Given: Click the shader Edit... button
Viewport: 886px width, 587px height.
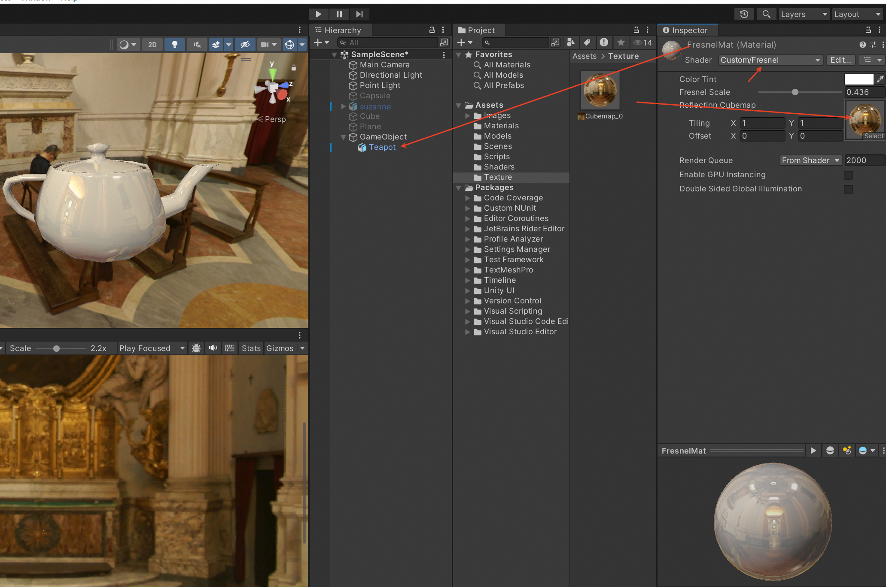Looking at the screenshot, I should pos(840,60).
